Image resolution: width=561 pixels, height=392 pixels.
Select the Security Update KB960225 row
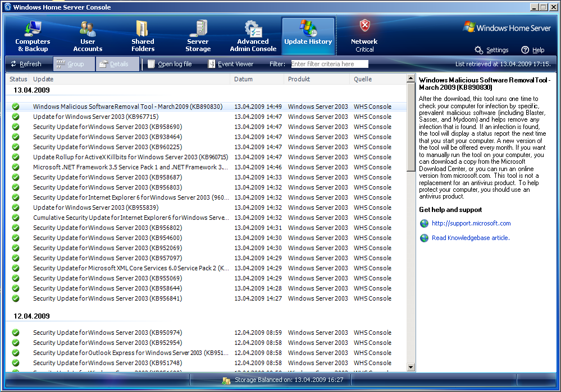coord(206,147)
